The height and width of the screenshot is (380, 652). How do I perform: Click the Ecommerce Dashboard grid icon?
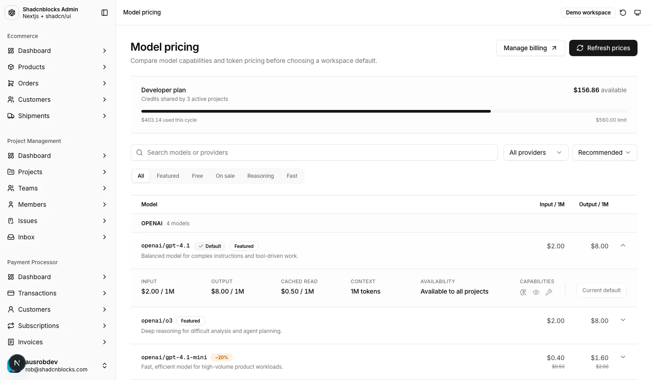pyautogui.click(x=11, y=51)
